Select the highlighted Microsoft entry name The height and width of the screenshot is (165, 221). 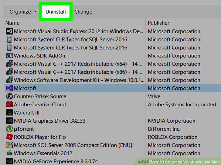coord(25,88)
